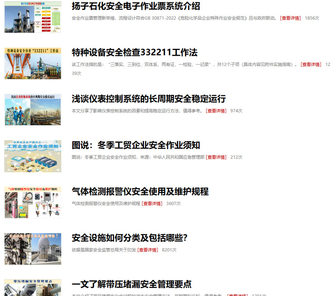The height and width of the screenshot is (296, 335).
Task: Open title 气体检测报警仪安全使用及维护规程
Action: (x=140, y=192)
